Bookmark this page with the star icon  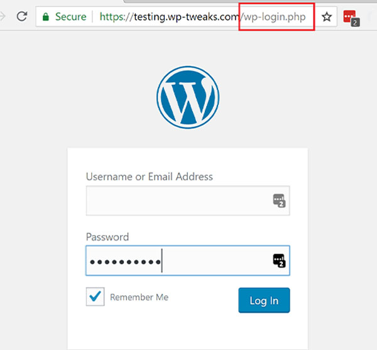tap(327, 17)
